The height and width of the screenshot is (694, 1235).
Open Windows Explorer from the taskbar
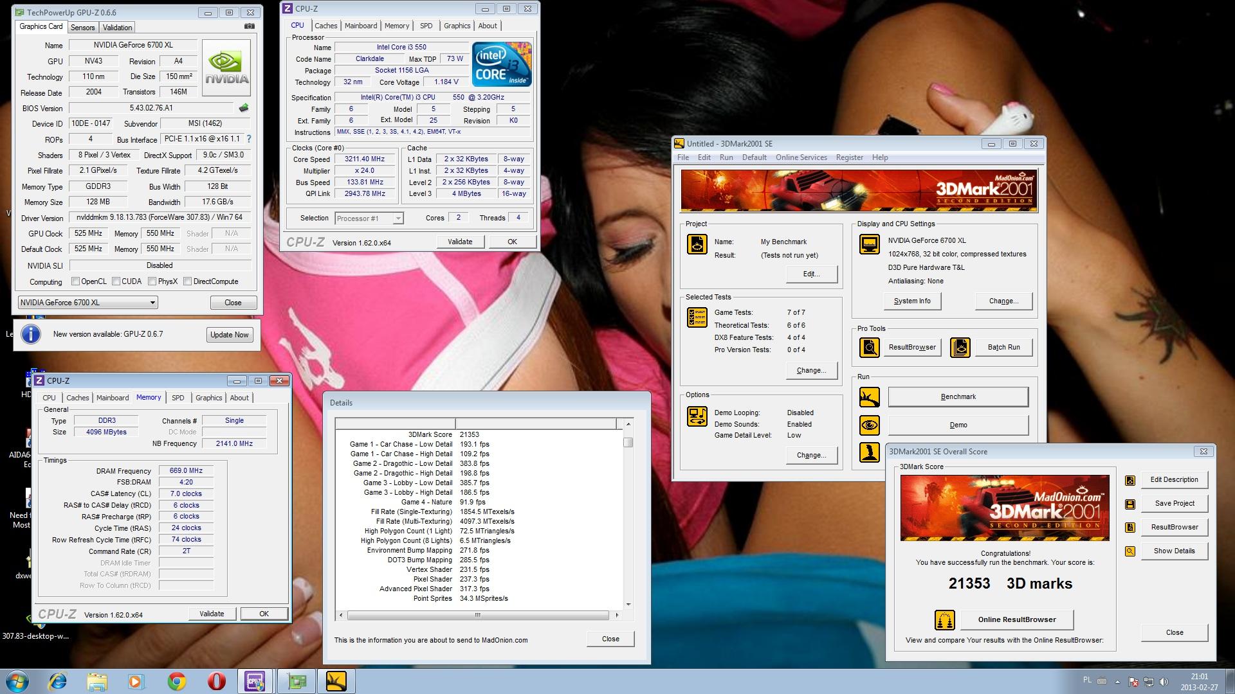97,681
